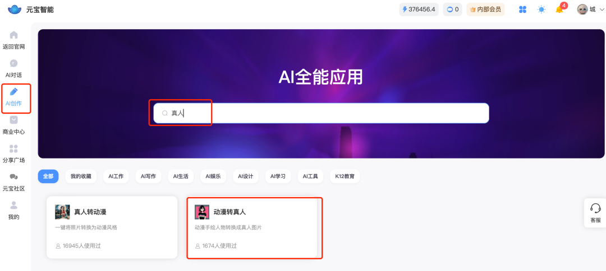Open AI对话 in the sidebar
606x271 pixels.
[x=14, y=64]
